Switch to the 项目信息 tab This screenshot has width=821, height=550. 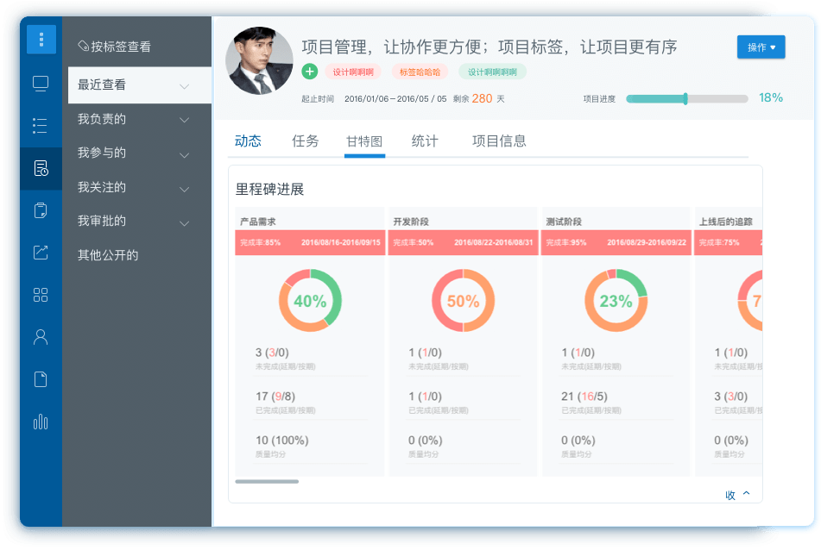click(x=499, y=141)
